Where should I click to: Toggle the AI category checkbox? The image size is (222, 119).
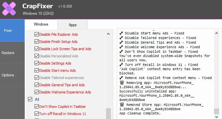pyautogui.click(x=30, y=99)
